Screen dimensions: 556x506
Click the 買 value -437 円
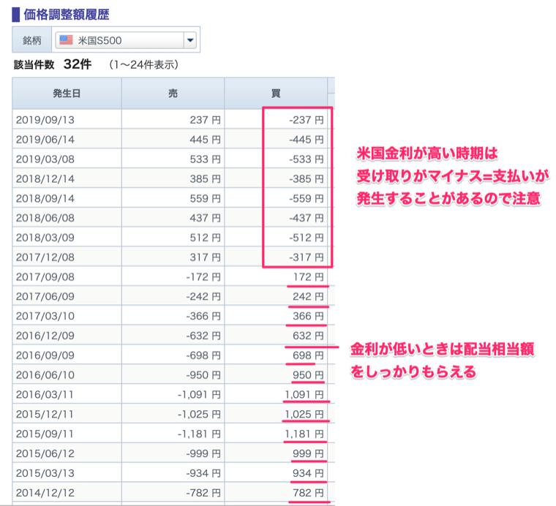[x=307, y=218]
